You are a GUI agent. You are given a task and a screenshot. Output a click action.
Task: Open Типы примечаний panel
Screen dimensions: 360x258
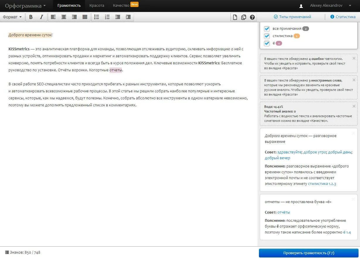292,17
